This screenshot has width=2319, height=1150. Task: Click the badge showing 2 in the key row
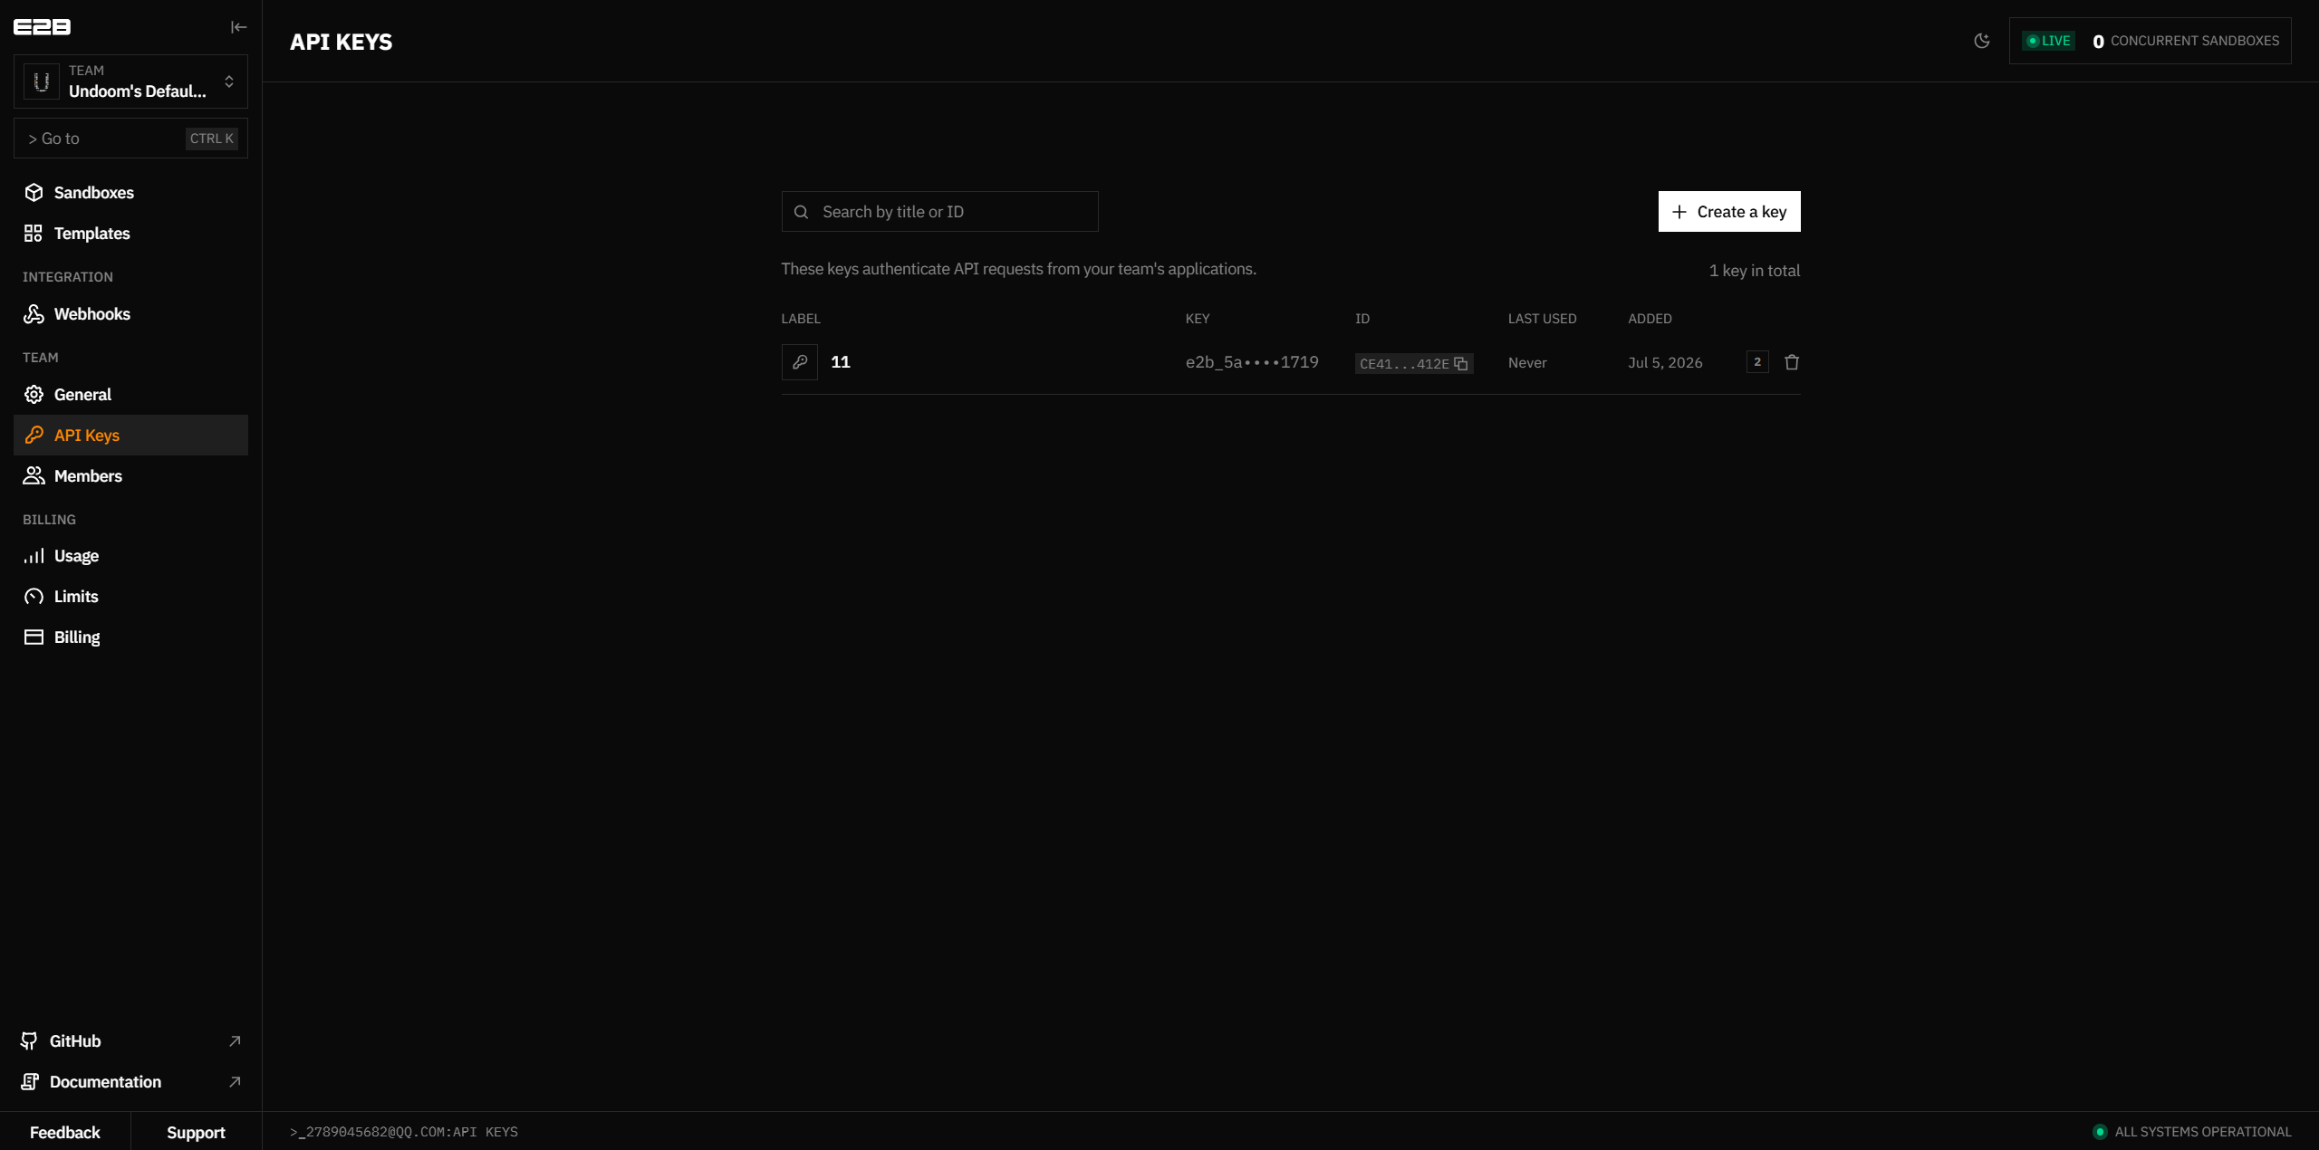pyautogui.click(x=1757, y=362)
